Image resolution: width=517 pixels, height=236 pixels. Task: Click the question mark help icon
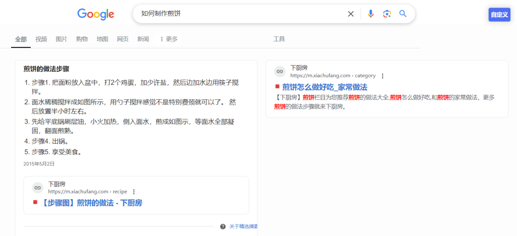tap(223, 226)
